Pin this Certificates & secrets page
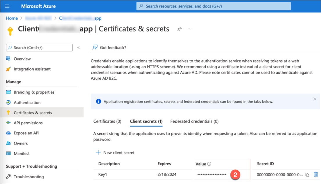Image resolution: width=321 pixels, height=184 pixels. point(180,29)
